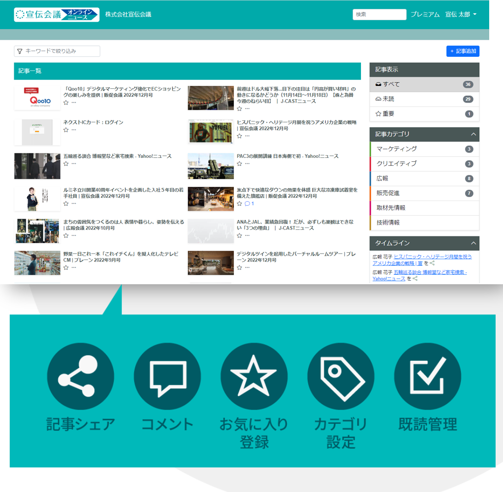This screenshot has width=503, height=492.
Task: Open the ルミネ立川 person thumbnail
Action: [37, 199]
